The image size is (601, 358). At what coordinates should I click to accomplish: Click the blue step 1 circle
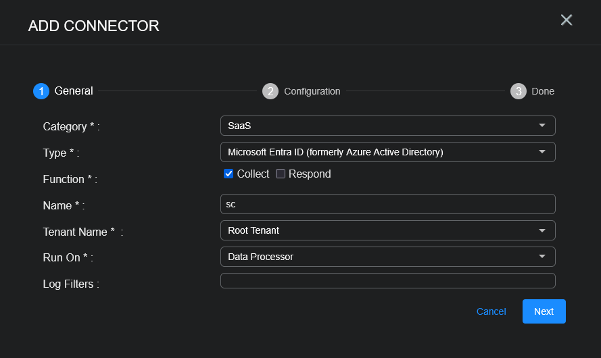41,91
